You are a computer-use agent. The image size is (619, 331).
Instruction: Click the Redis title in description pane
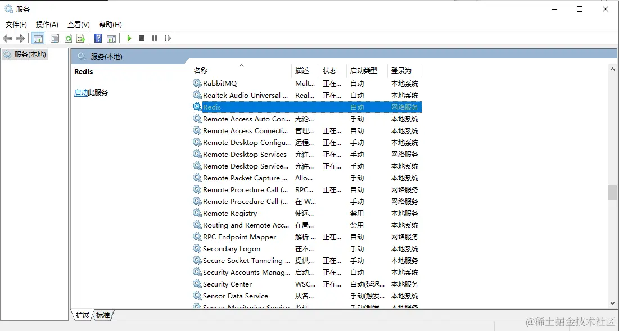pyautogui.click(x=84, y=71)
